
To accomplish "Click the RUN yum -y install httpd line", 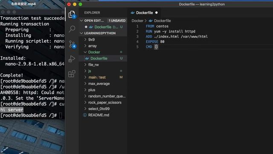I will pos(171,31).
